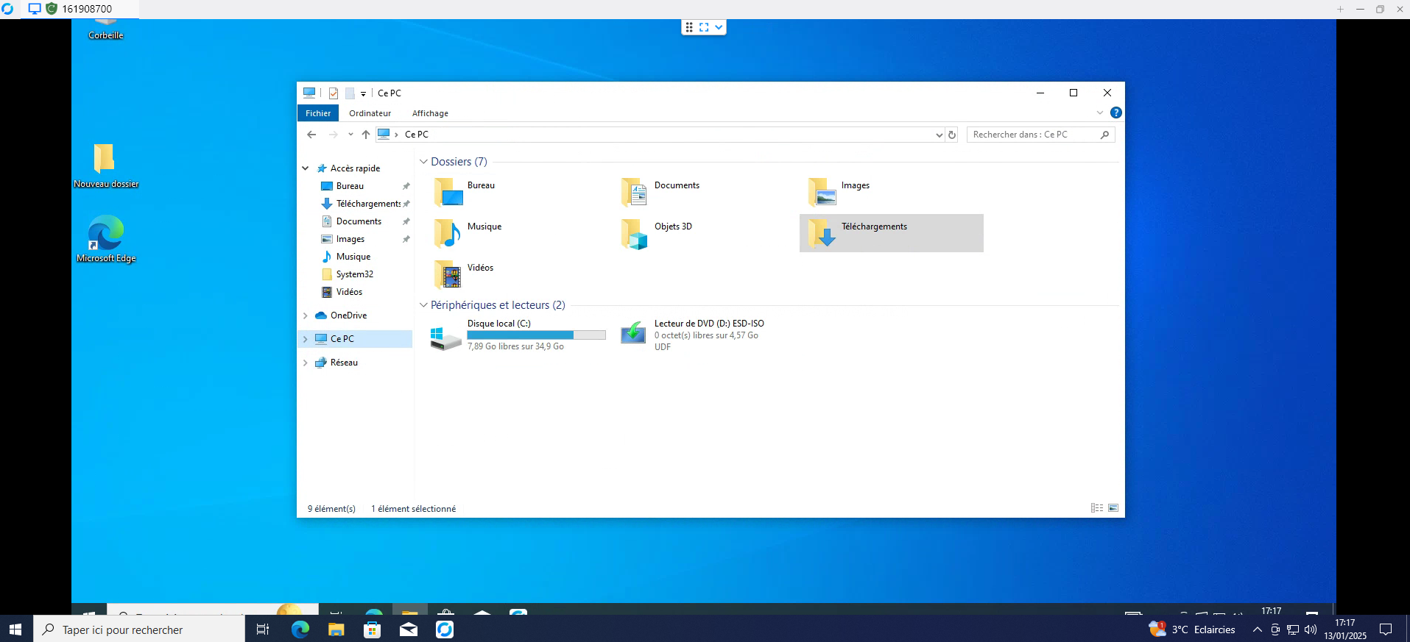Click the up-arrow parent folder button
1410x642 pixels.
pyautogui.click(x=366, y=135)
